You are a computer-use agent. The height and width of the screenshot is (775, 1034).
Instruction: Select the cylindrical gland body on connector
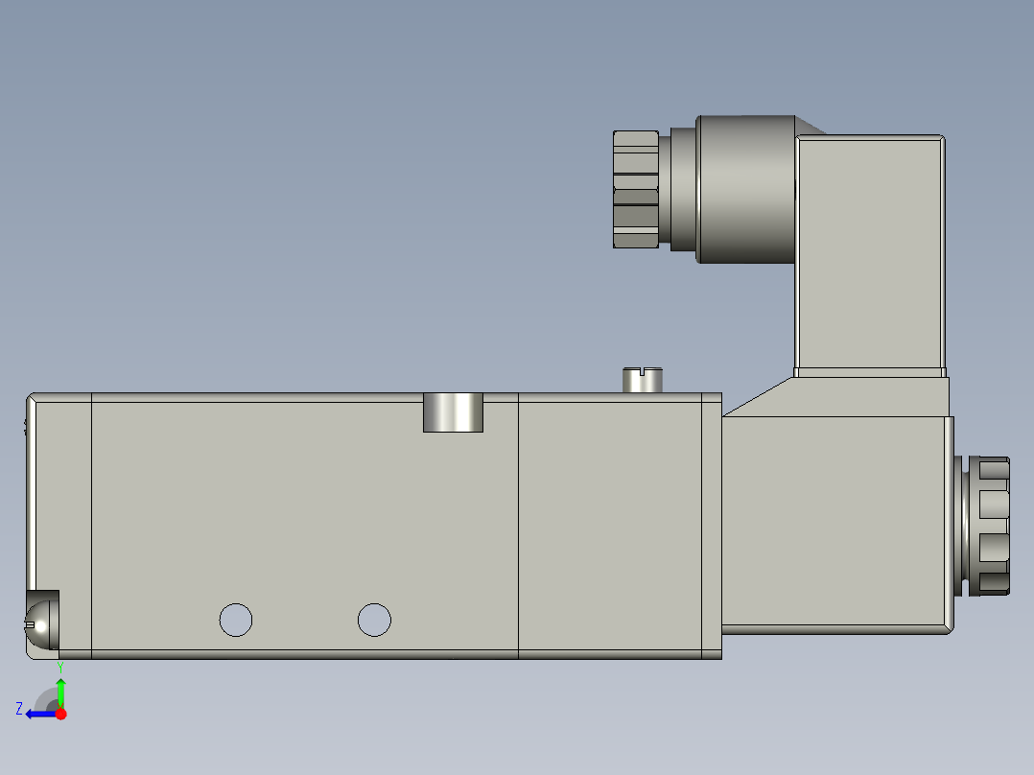(x=746, y=189)
